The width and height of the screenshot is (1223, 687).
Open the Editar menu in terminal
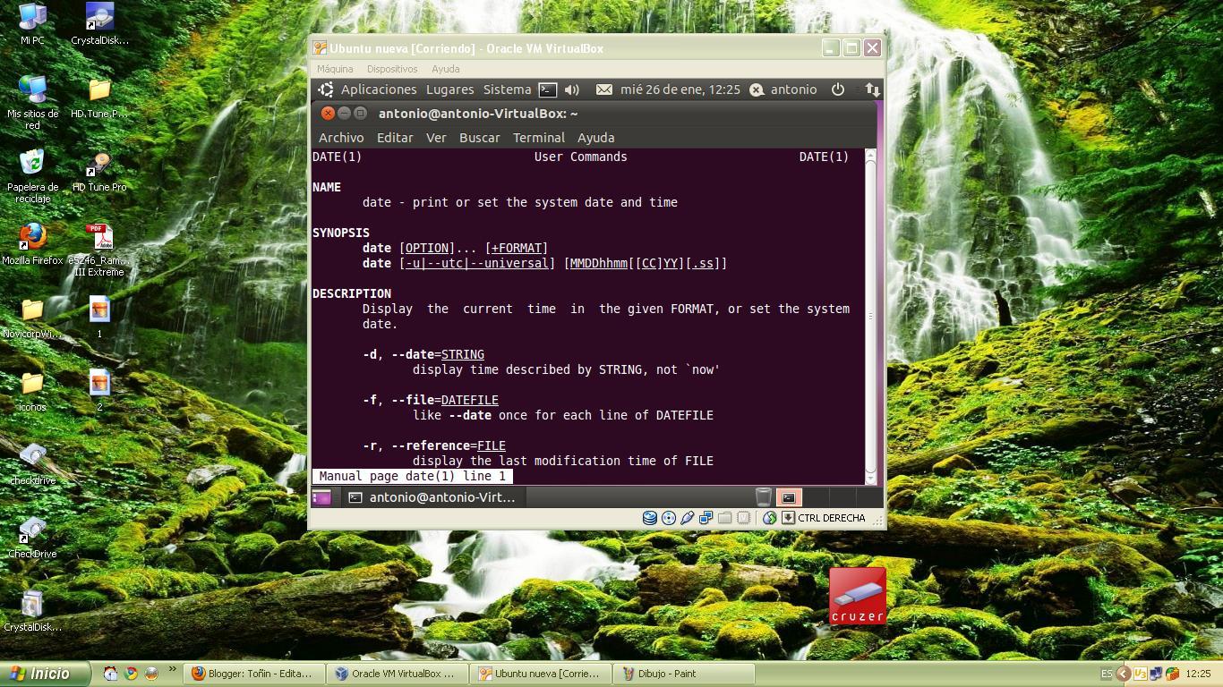coord(395,138)
